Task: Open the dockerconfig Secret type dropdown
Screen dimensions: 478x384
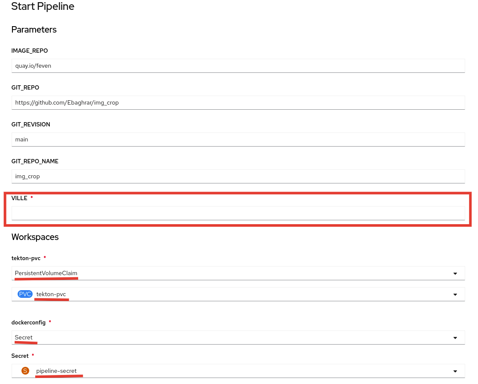Action: (x=232, y=338)
